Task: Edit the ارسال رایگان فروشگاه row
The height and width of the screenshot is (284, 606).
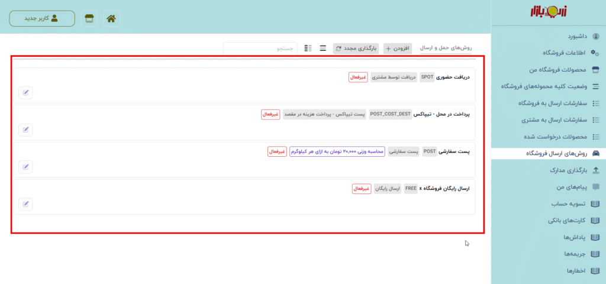Action: point(25,204)
